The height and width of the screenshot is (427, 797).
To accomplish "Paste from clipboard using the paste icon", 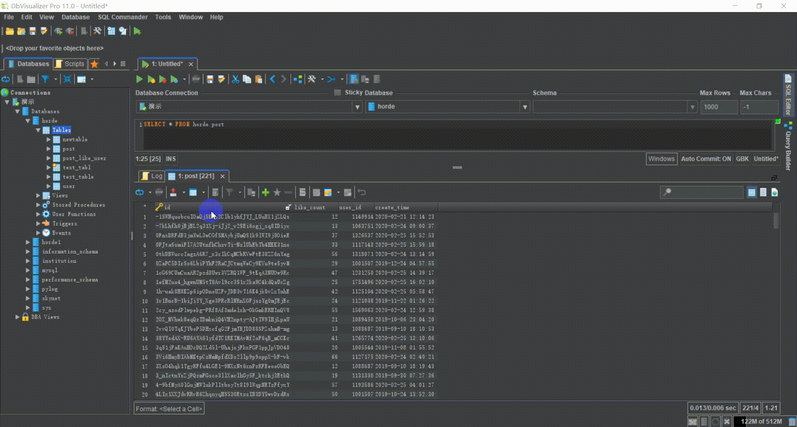I will coord(258,79).
